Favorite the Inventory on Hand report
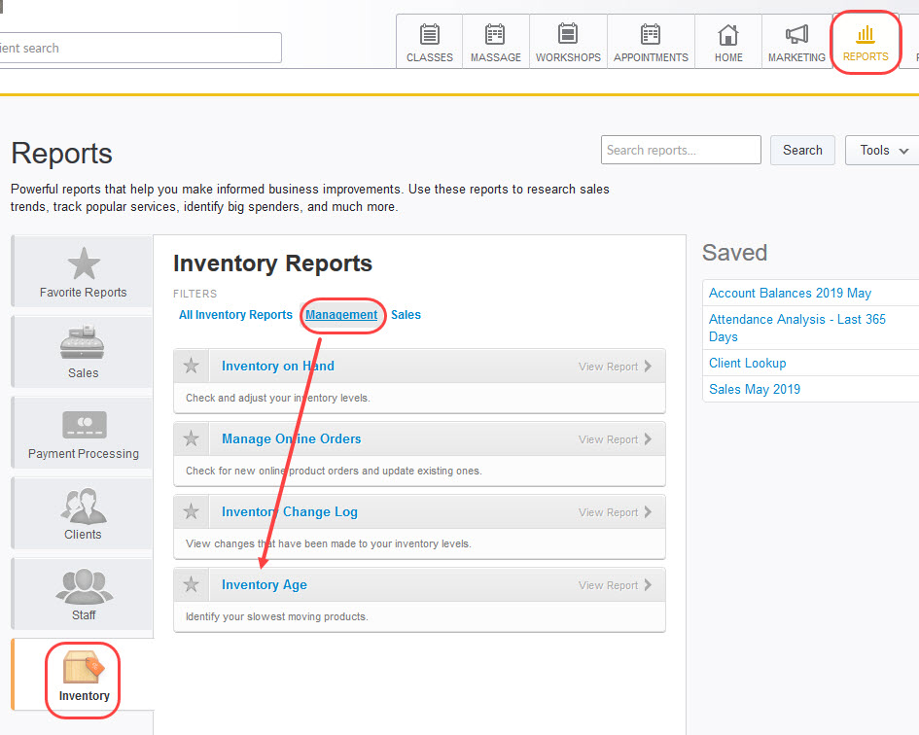The image size is (919, 735). [191, 366]
